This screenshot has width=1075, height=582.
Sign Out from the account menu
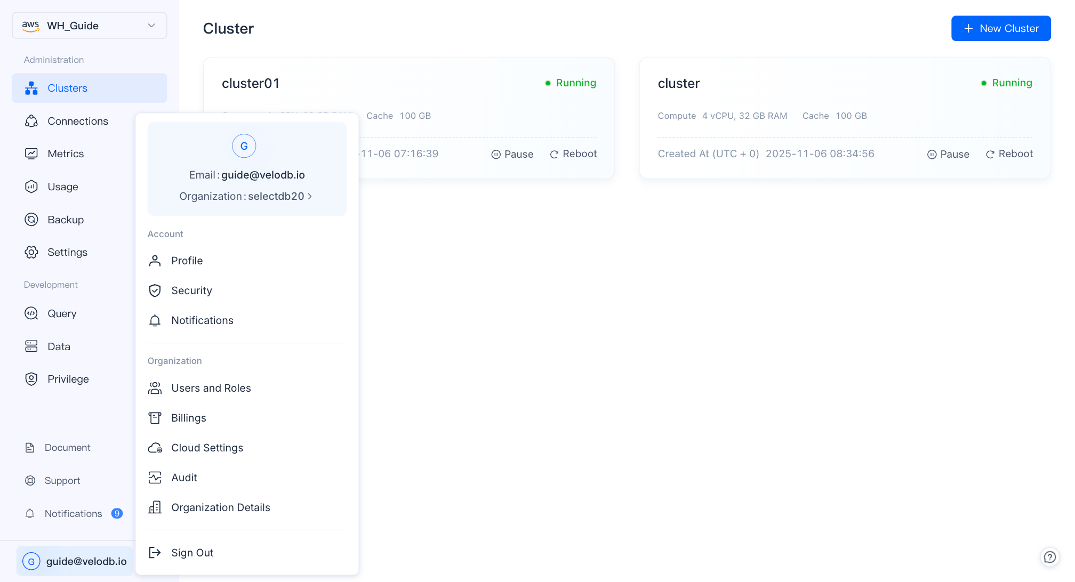(x=192, y=553)
